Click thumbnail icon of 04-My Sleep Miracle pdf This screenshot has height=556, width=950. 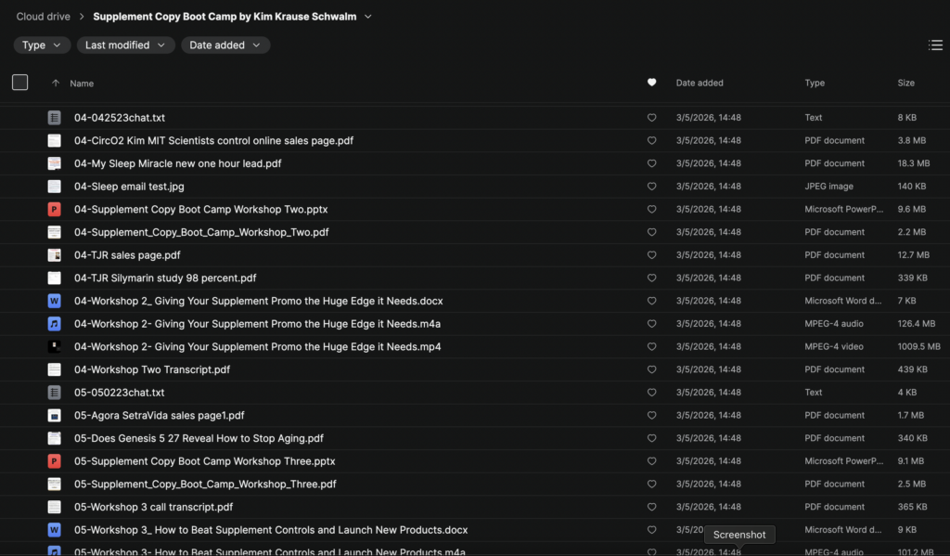[x=54, y=163]
